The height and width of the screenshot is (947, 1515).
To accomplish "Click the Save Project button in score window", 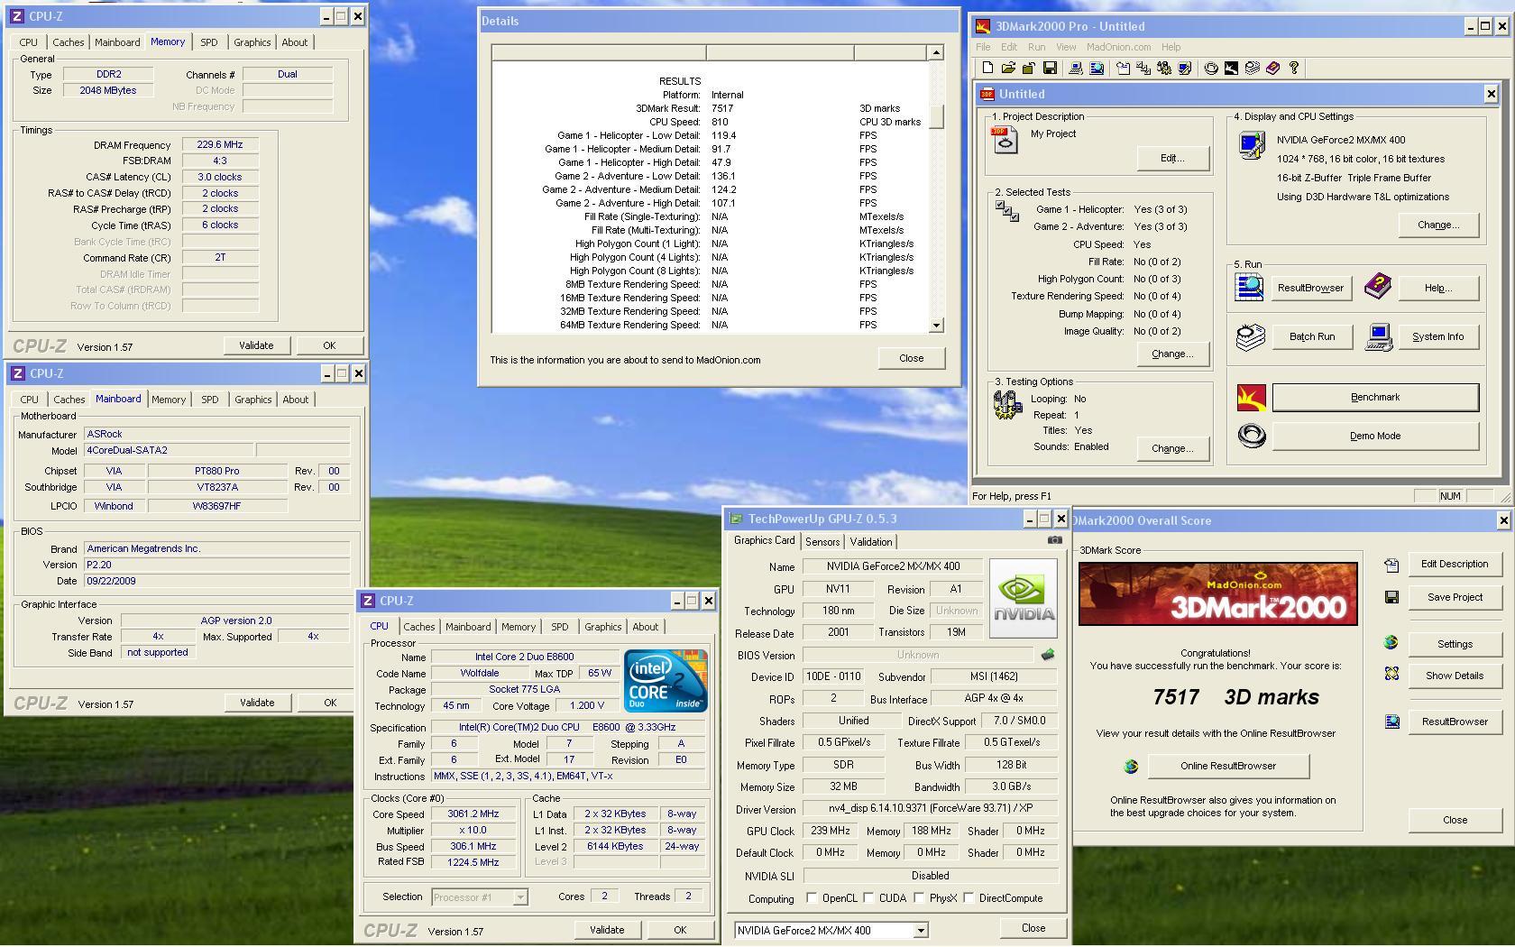I will [x=1455, y=597].
